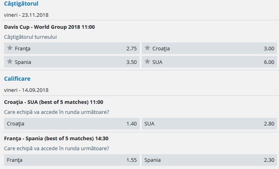
Task: Open the Câștigătorul section heading
Action: pyautogui.click(x=21, y=4)
